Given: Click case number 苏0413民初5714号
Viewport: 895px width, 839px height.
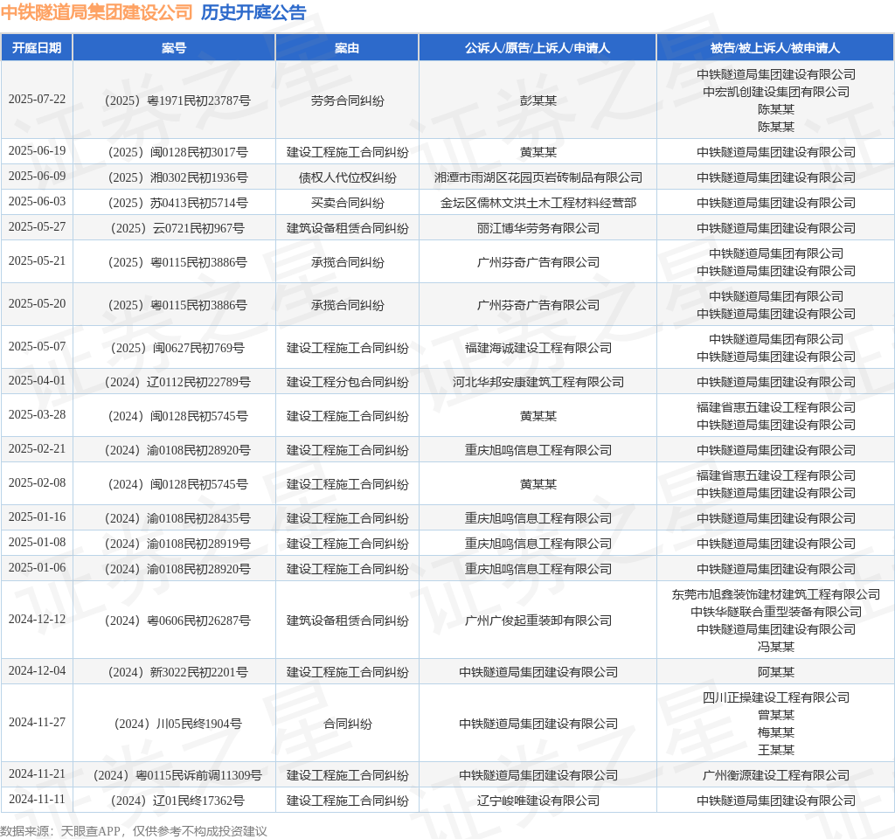Looking at the screenshot, I should tap(178, 203).
